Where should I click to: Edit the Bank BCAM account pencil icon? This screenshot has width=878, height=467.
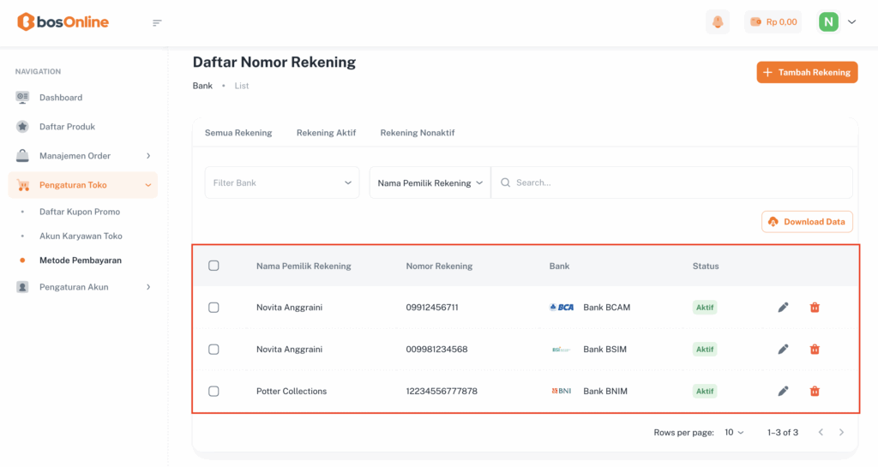tap(783, 308)
